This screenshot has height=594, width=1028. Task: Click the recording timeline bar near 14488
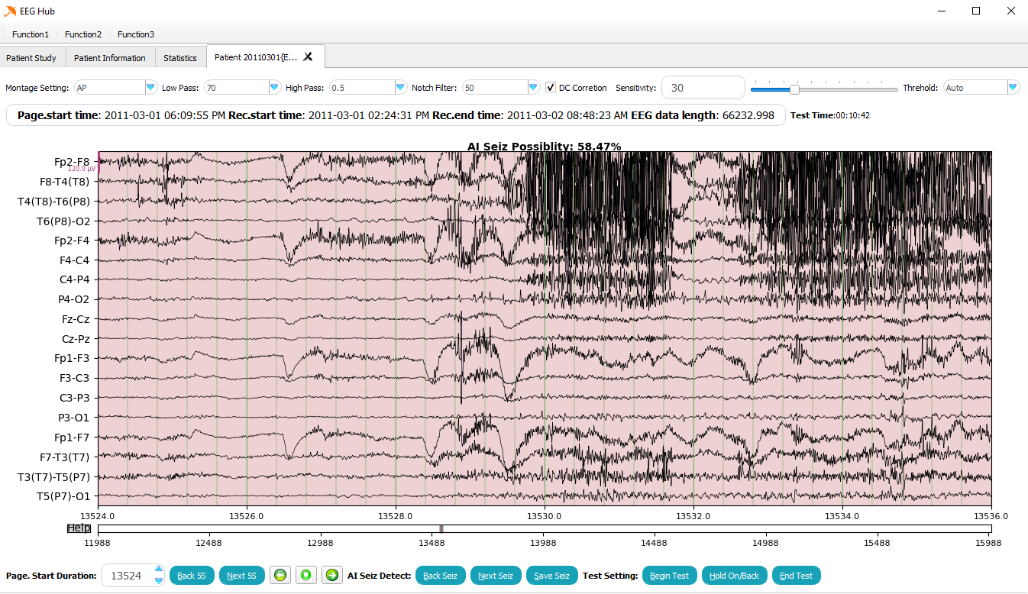(x=654, y=528)
